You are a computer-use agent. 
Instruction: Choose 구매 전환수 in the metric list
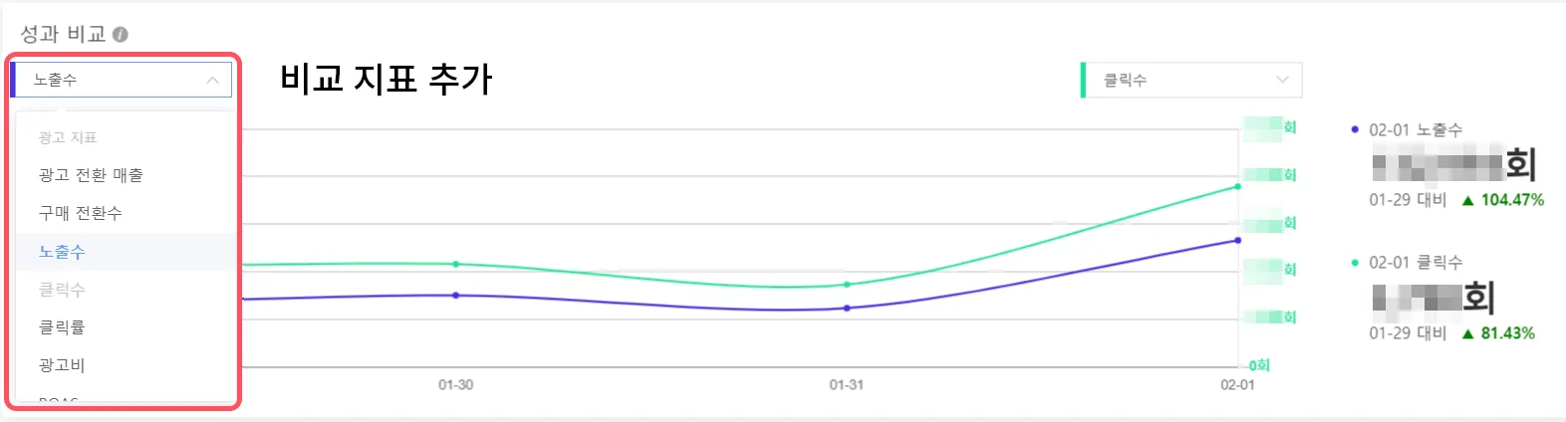tap(81, 213)
